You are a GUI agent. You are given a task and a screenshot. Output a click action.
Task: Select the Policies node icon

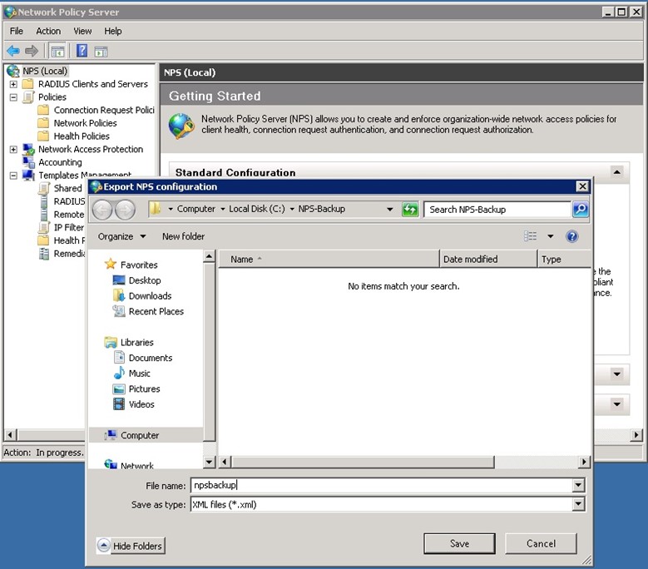28,97
